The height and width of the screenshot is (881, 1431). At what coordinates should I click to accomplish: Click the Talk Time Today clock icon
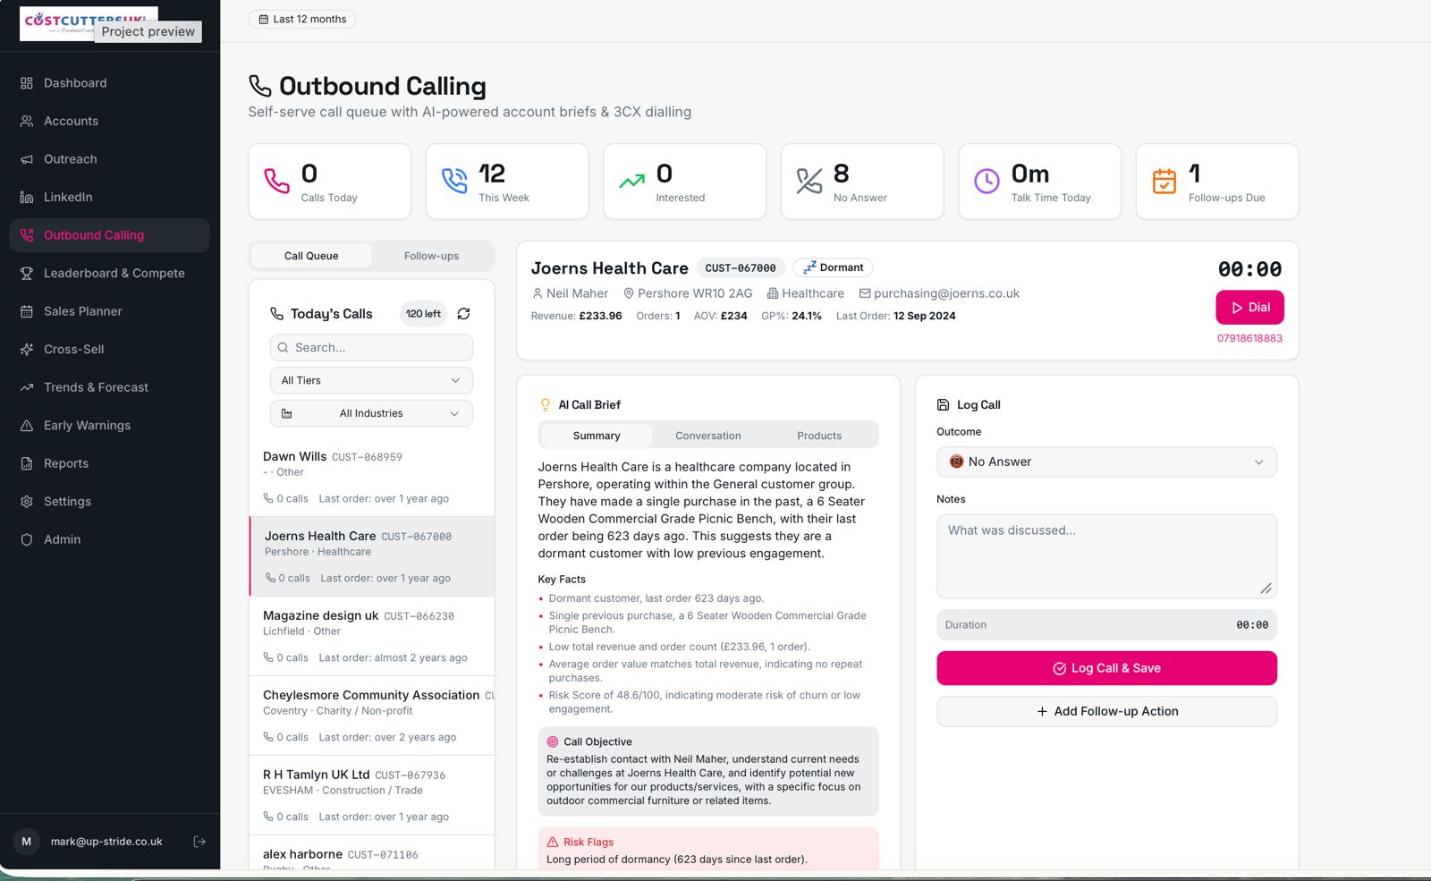coord(986,182)
